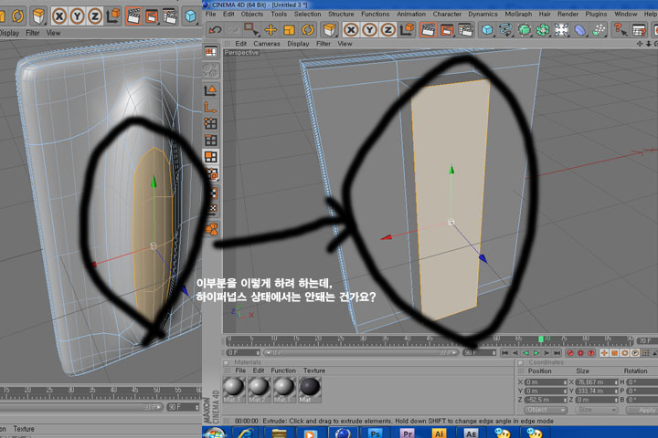
Task: Toggle rotation keyframe recording button
Action: coord(625,353)
